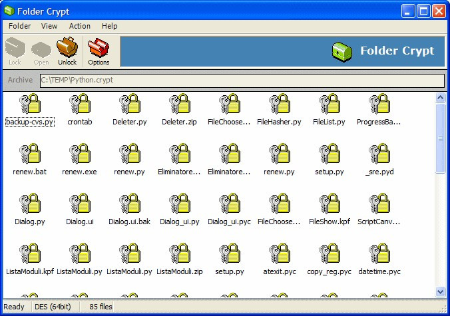Maximize the Folder Crypt window
The height and width of the screenshot is (316, 450).
[423, 11]
